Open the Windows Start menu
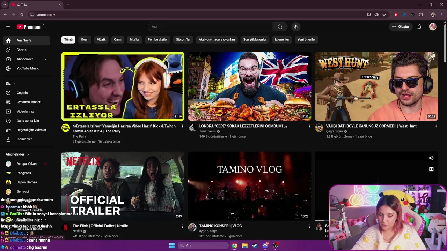This screenshot has height=251, width=447. tap(172, 245)
